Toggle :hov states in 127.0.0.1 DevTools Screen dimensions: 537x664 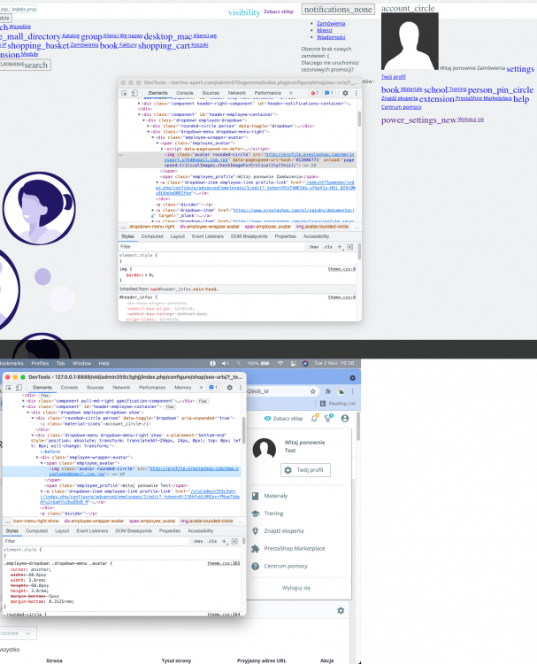198,541
